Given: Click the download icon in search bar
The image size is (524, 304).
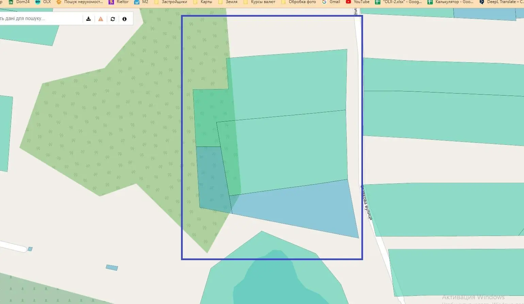Looking at the screenshot, I should [88, 19].
